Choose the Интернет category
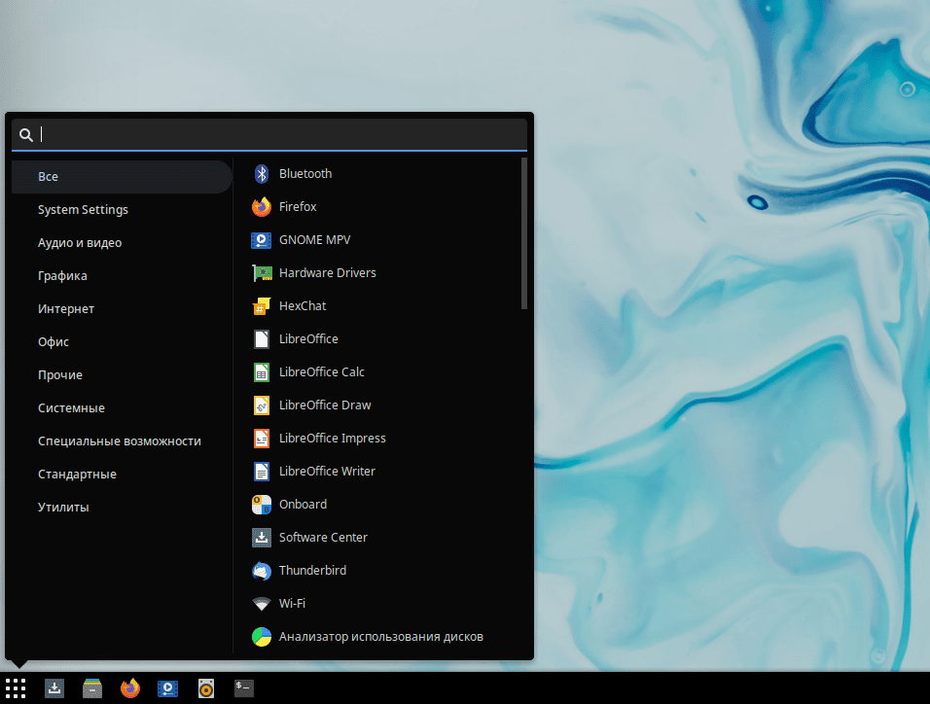Viewport: 930px width, 704px height. pos(66,309)
